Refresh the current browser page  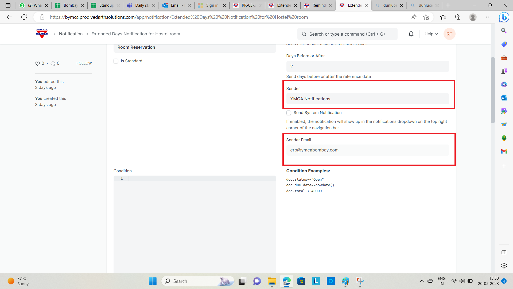click(x=24, y=17)
